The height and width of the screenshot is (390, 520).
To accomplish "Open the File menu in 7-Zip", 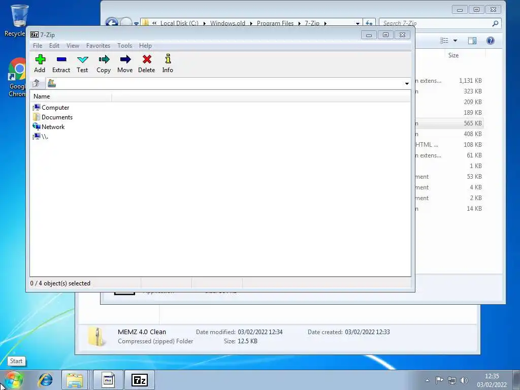I will tap(38, 46).
